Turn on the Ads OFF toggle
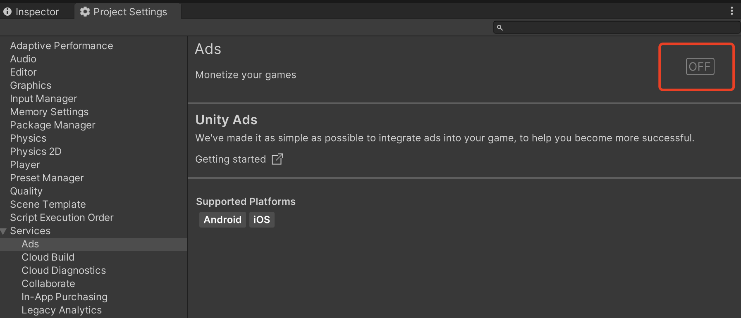 (700, 66)
